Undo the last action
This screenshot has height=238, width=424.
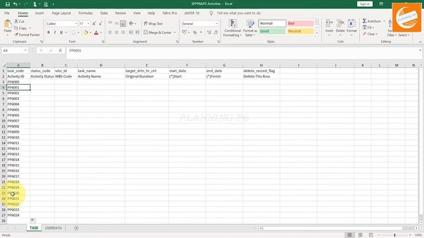[16, 4]
